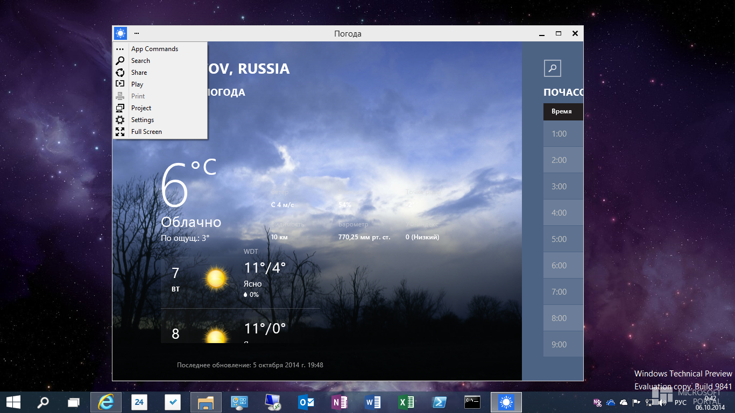Open the Windows Start button
735x413 pixels.
tap(13, 402)
